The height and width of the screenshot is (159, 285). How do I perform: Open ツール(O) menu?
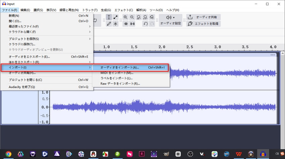click(156, 10)
